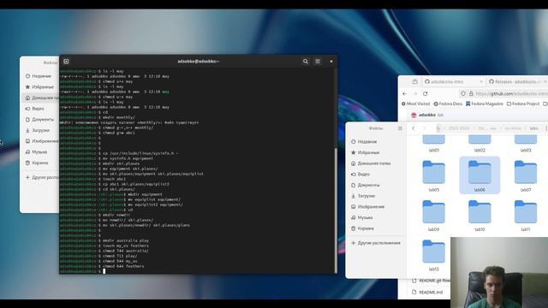Click the terminal search magnifier icon
The image size is (548, 308).
[306, 62]
